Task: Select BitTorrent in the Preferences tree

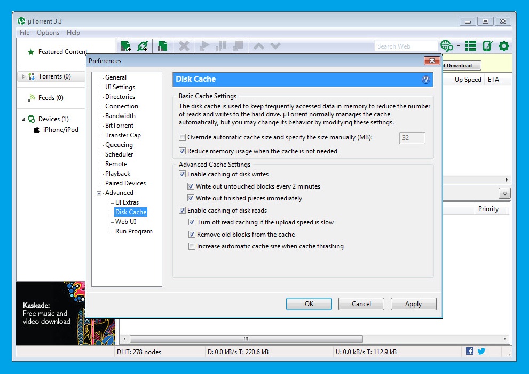Action: pos(119,126)
